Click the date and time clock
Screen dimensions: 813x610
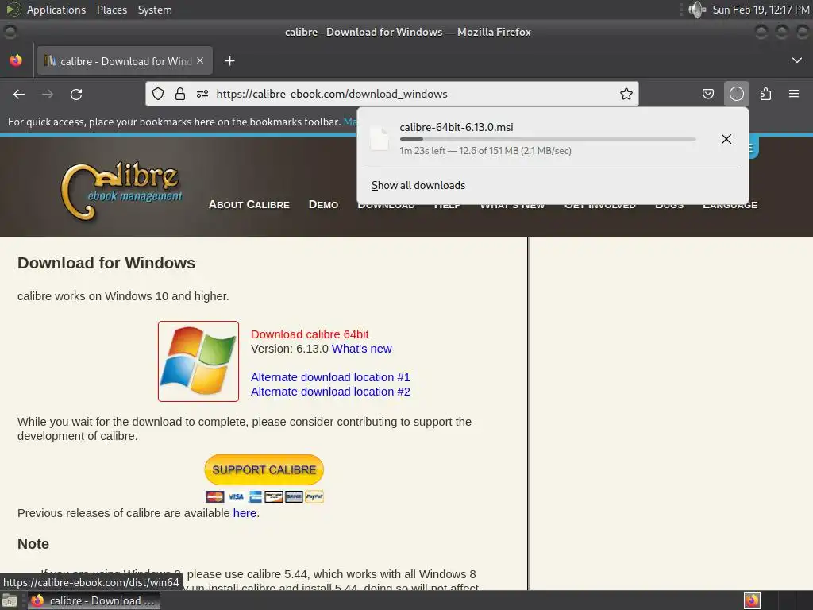pos(761,10)
